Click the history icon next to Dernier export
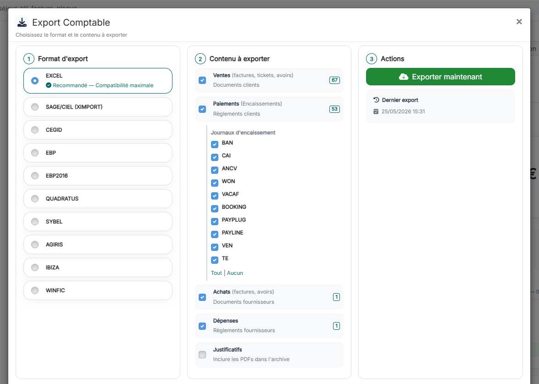This screenshot has height=384, width=539. click(376, 100)
